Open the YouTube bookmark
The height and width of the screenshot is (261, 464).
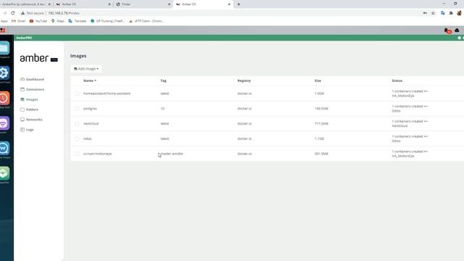pos(38,21)
